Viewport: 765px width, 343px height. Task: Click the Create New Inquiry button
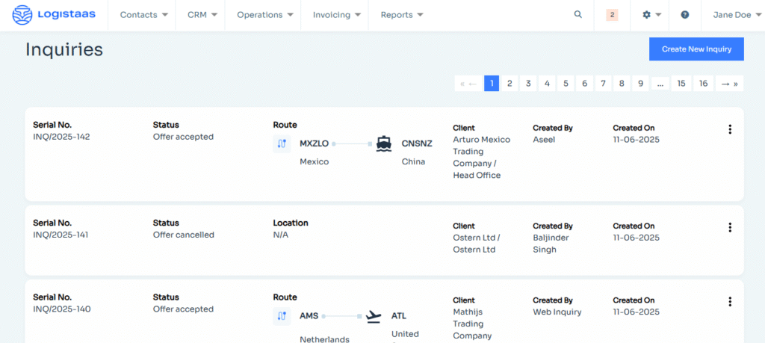[x=696, y=49]
